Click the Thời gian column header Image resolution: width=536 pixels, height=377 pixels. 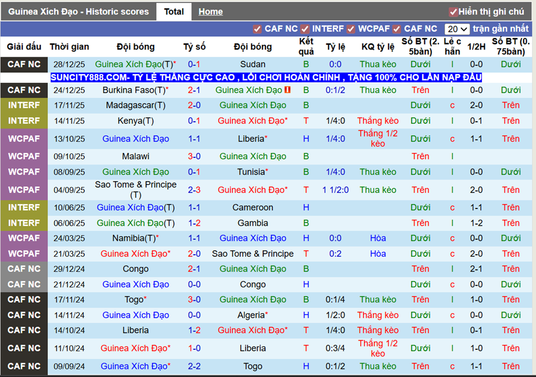tap(70, 47)
